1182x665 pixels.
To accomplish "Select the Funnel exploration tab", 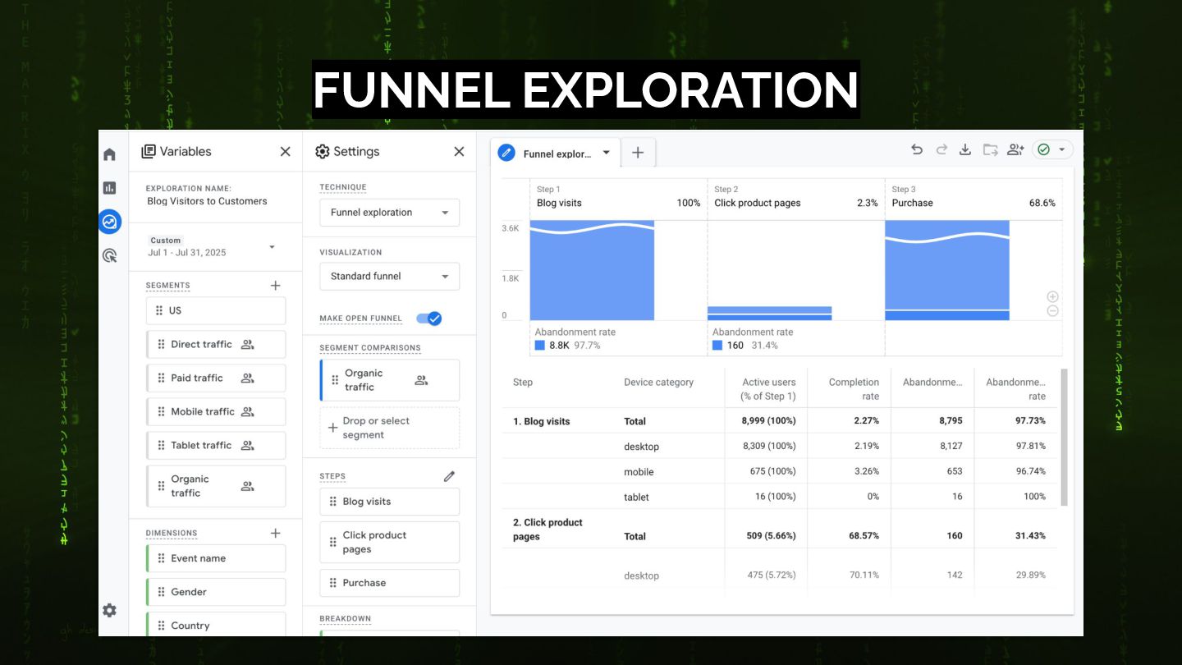I will (x=555, y=153).
